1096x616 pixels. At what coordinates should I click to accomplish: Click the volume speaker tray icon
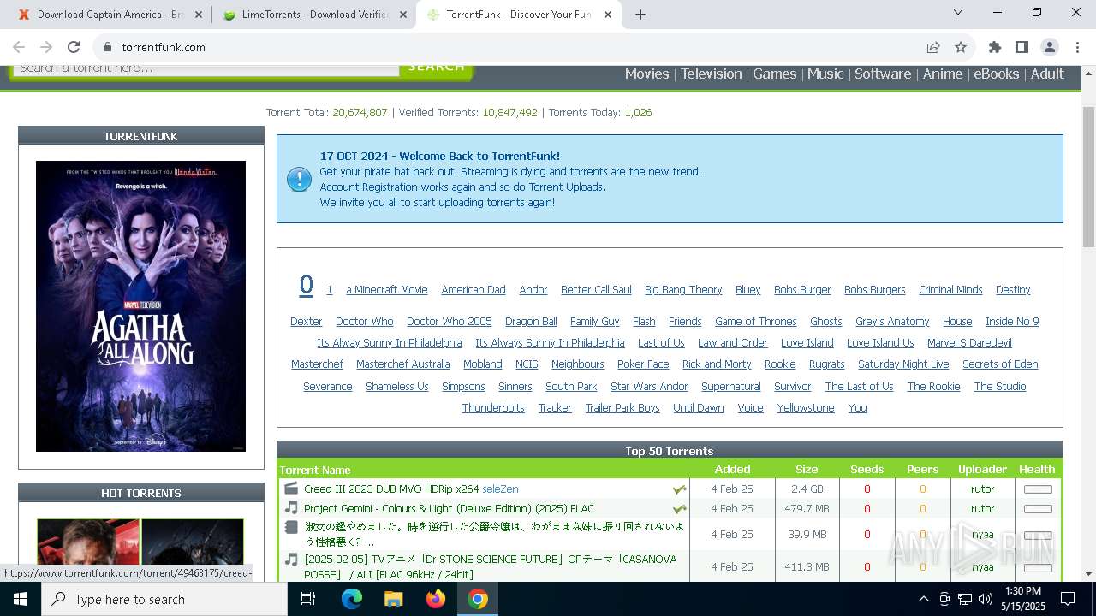coord(986,599)
